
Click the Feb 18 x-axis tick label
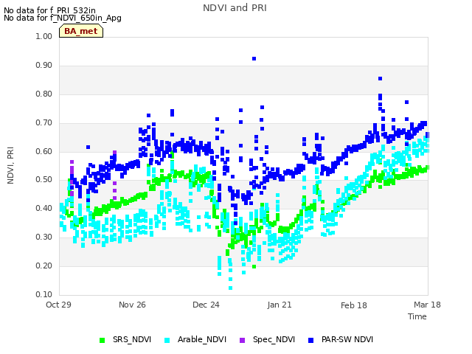(x=354, y=305)
